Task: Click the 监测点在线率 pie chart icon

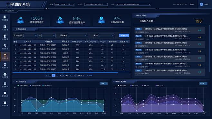Action: [101, 20]
